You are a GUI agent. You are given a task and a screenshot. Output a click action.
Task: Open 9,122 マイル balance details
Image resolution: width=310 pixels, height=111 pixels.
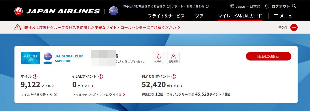point(37,85)
